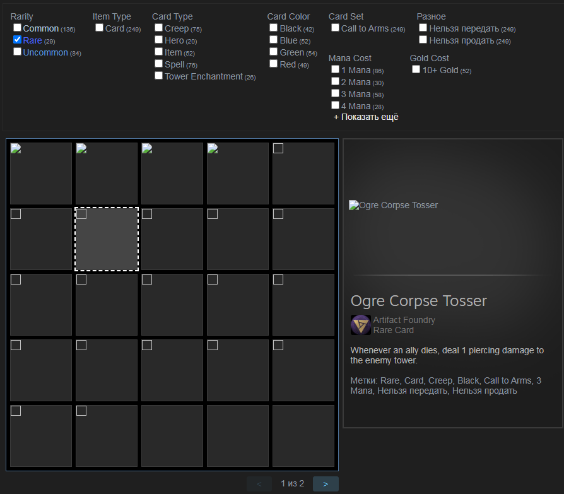
Task: Go to the next inventory page
Action: point(326,484)
